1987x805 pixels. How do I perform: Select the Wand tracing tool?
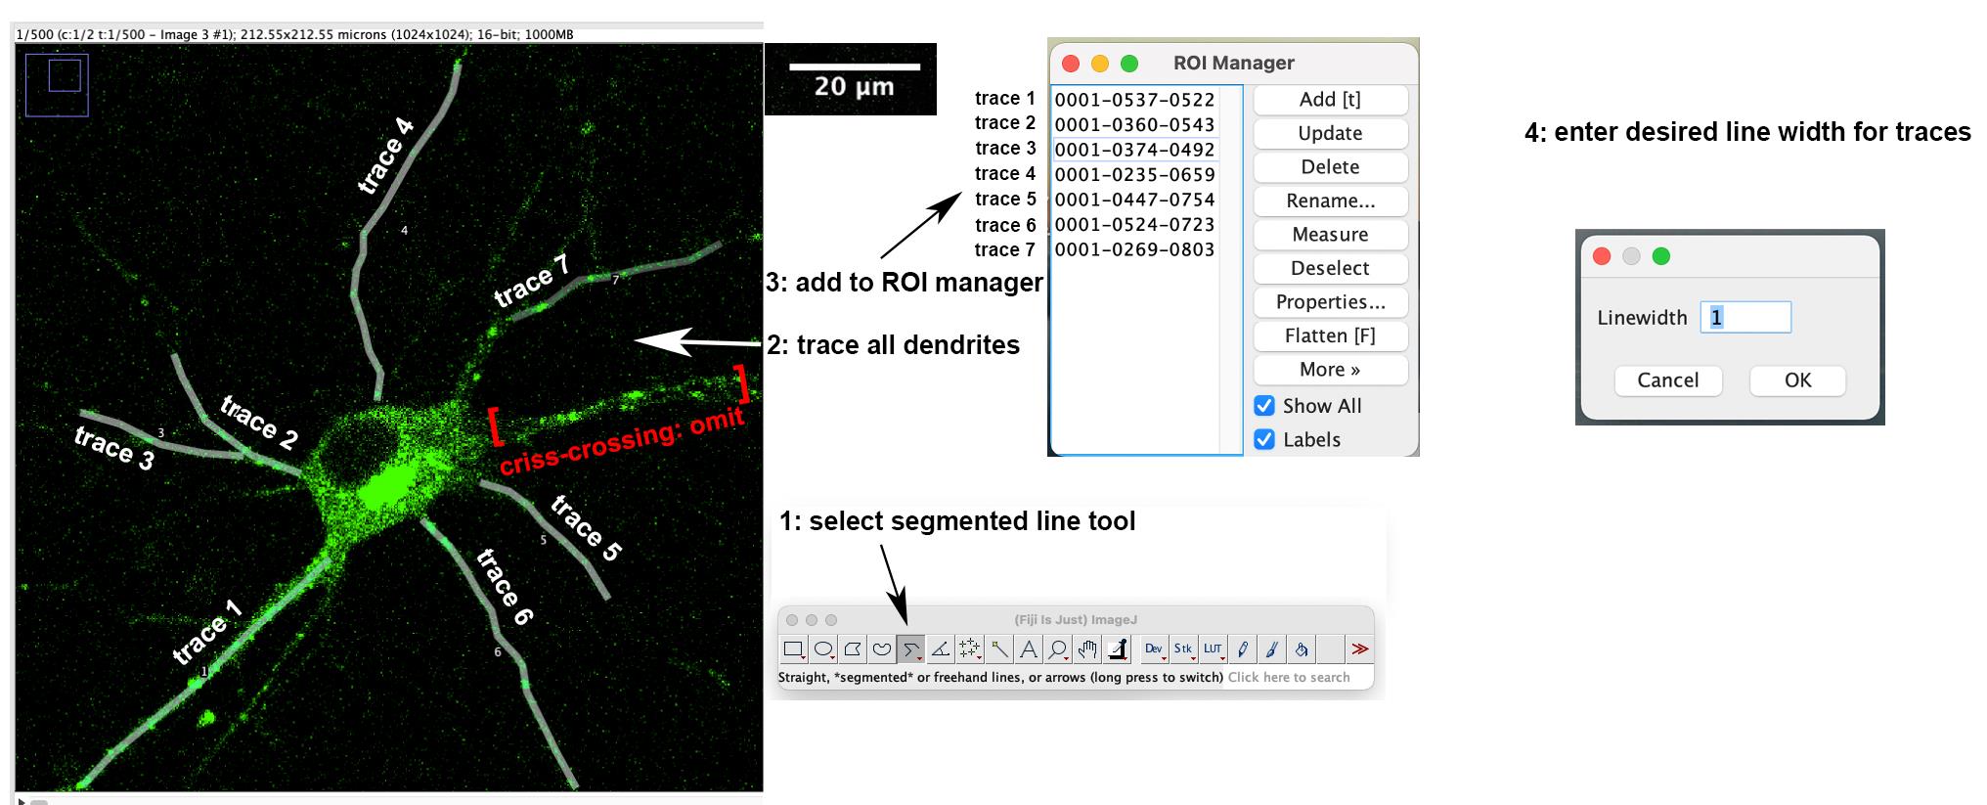999,648
